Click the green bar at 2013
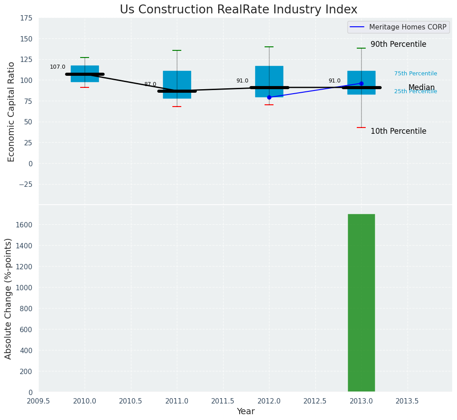The width and height of the screenshot is (457, 420). 361,303
